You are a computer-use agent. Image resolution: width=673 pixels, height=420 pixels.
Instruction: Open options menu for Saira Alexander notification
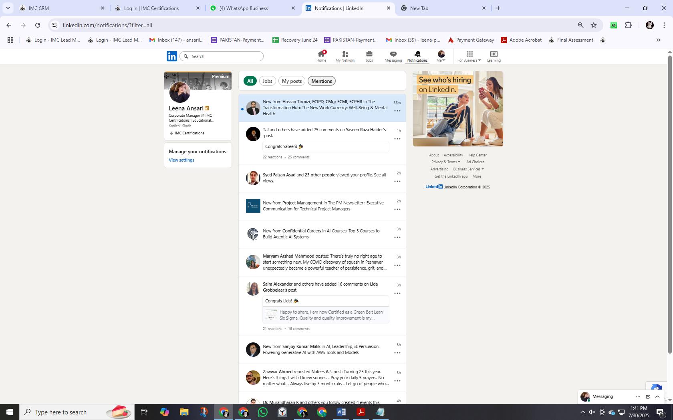(397, 293)
